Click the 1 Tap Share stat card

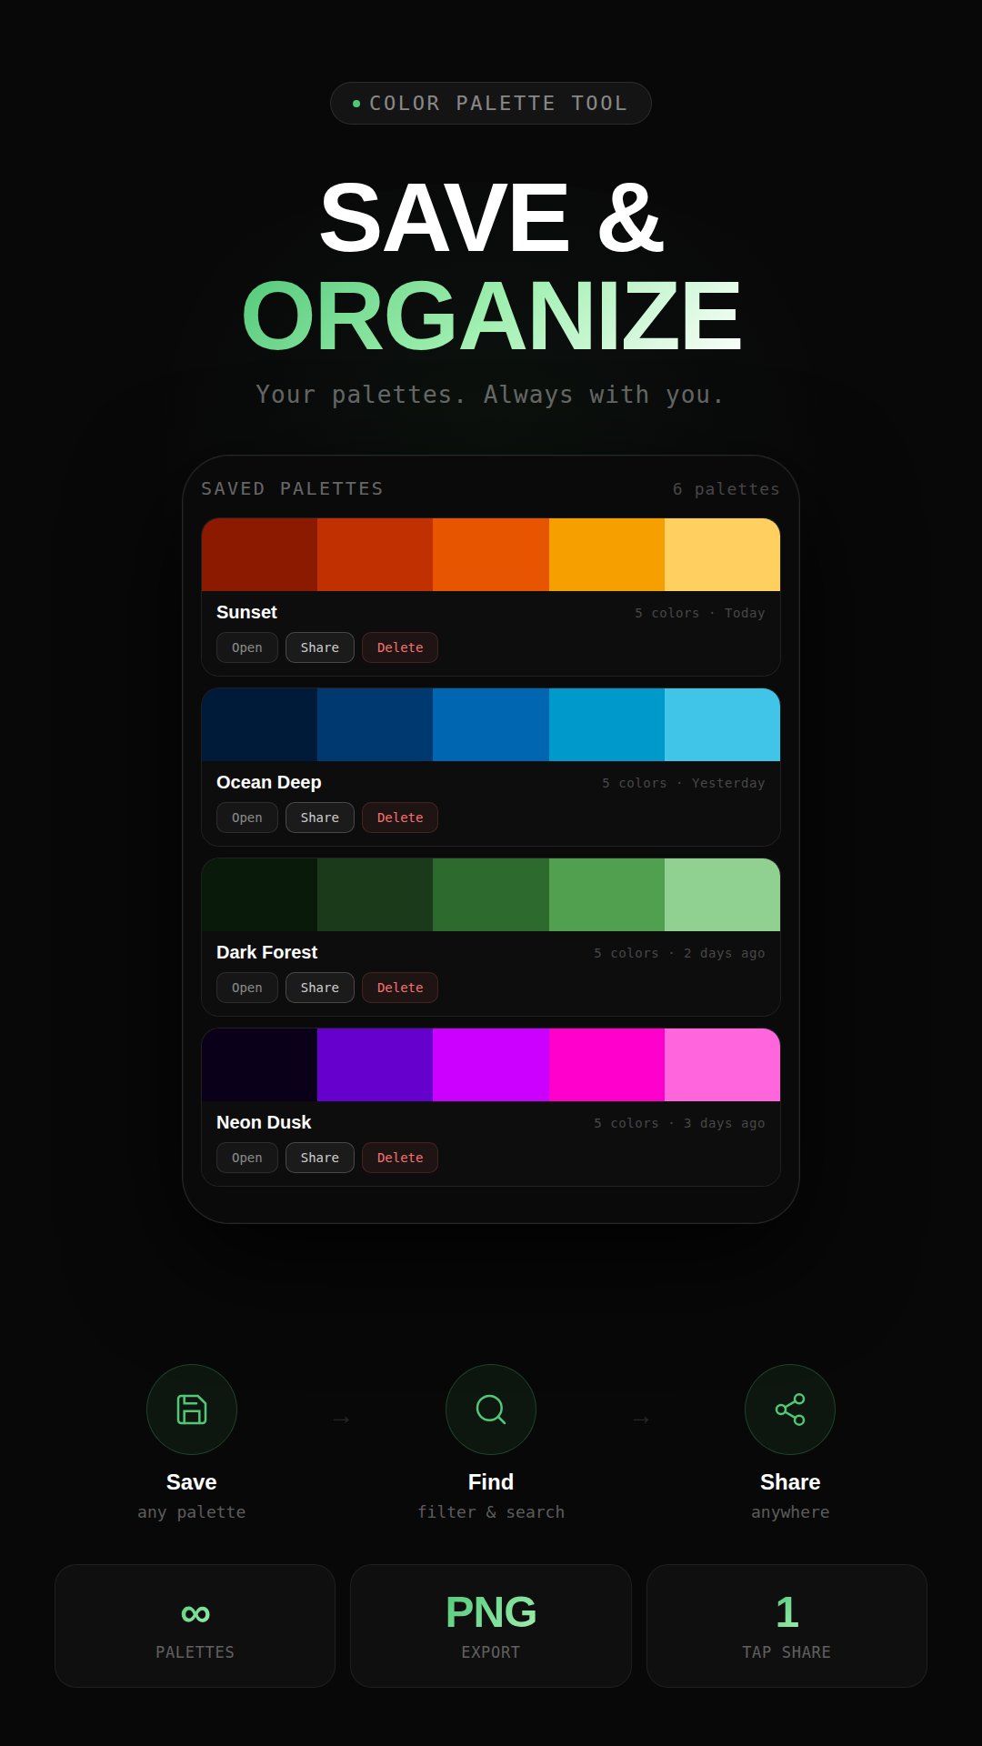point(787,1626)
